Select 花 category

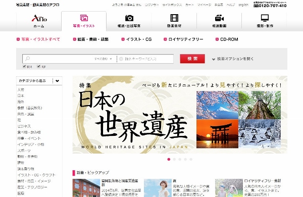point(19,120)
